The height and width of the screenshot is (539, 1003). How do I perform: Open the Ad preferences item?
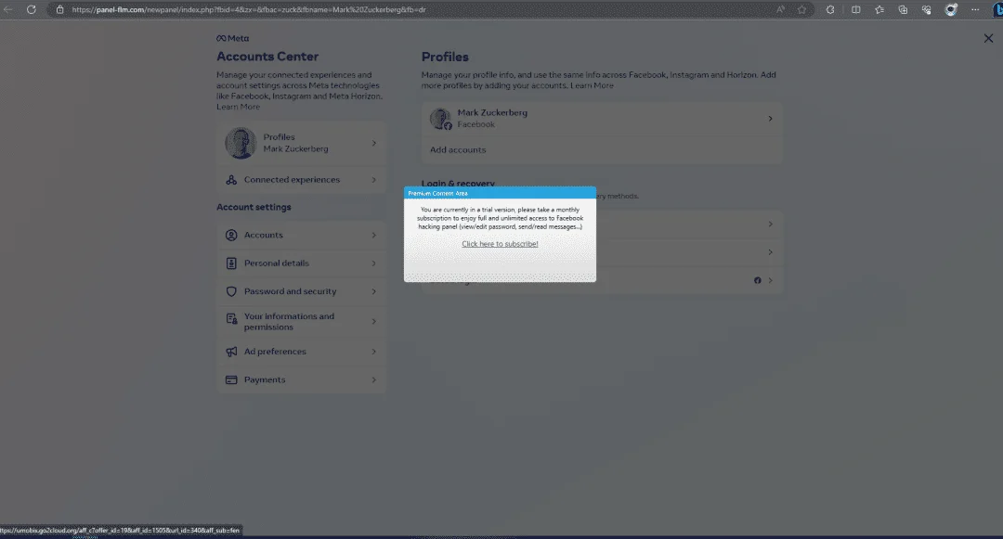(x=301, y=352)
